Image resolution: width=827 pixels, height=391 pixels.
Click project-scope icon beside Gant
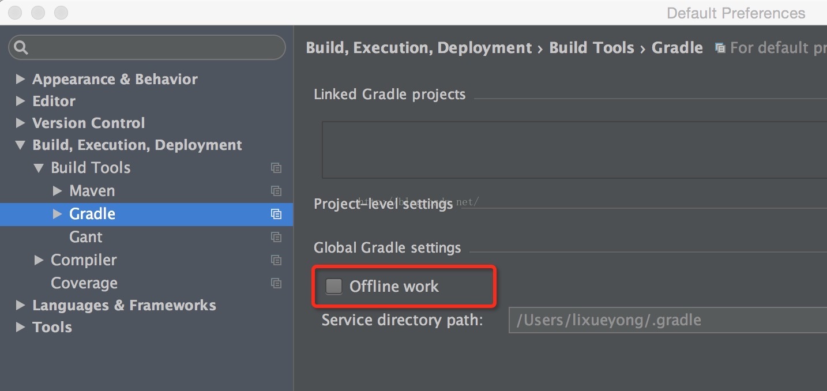pyautogui.click(x=276, y=237)
